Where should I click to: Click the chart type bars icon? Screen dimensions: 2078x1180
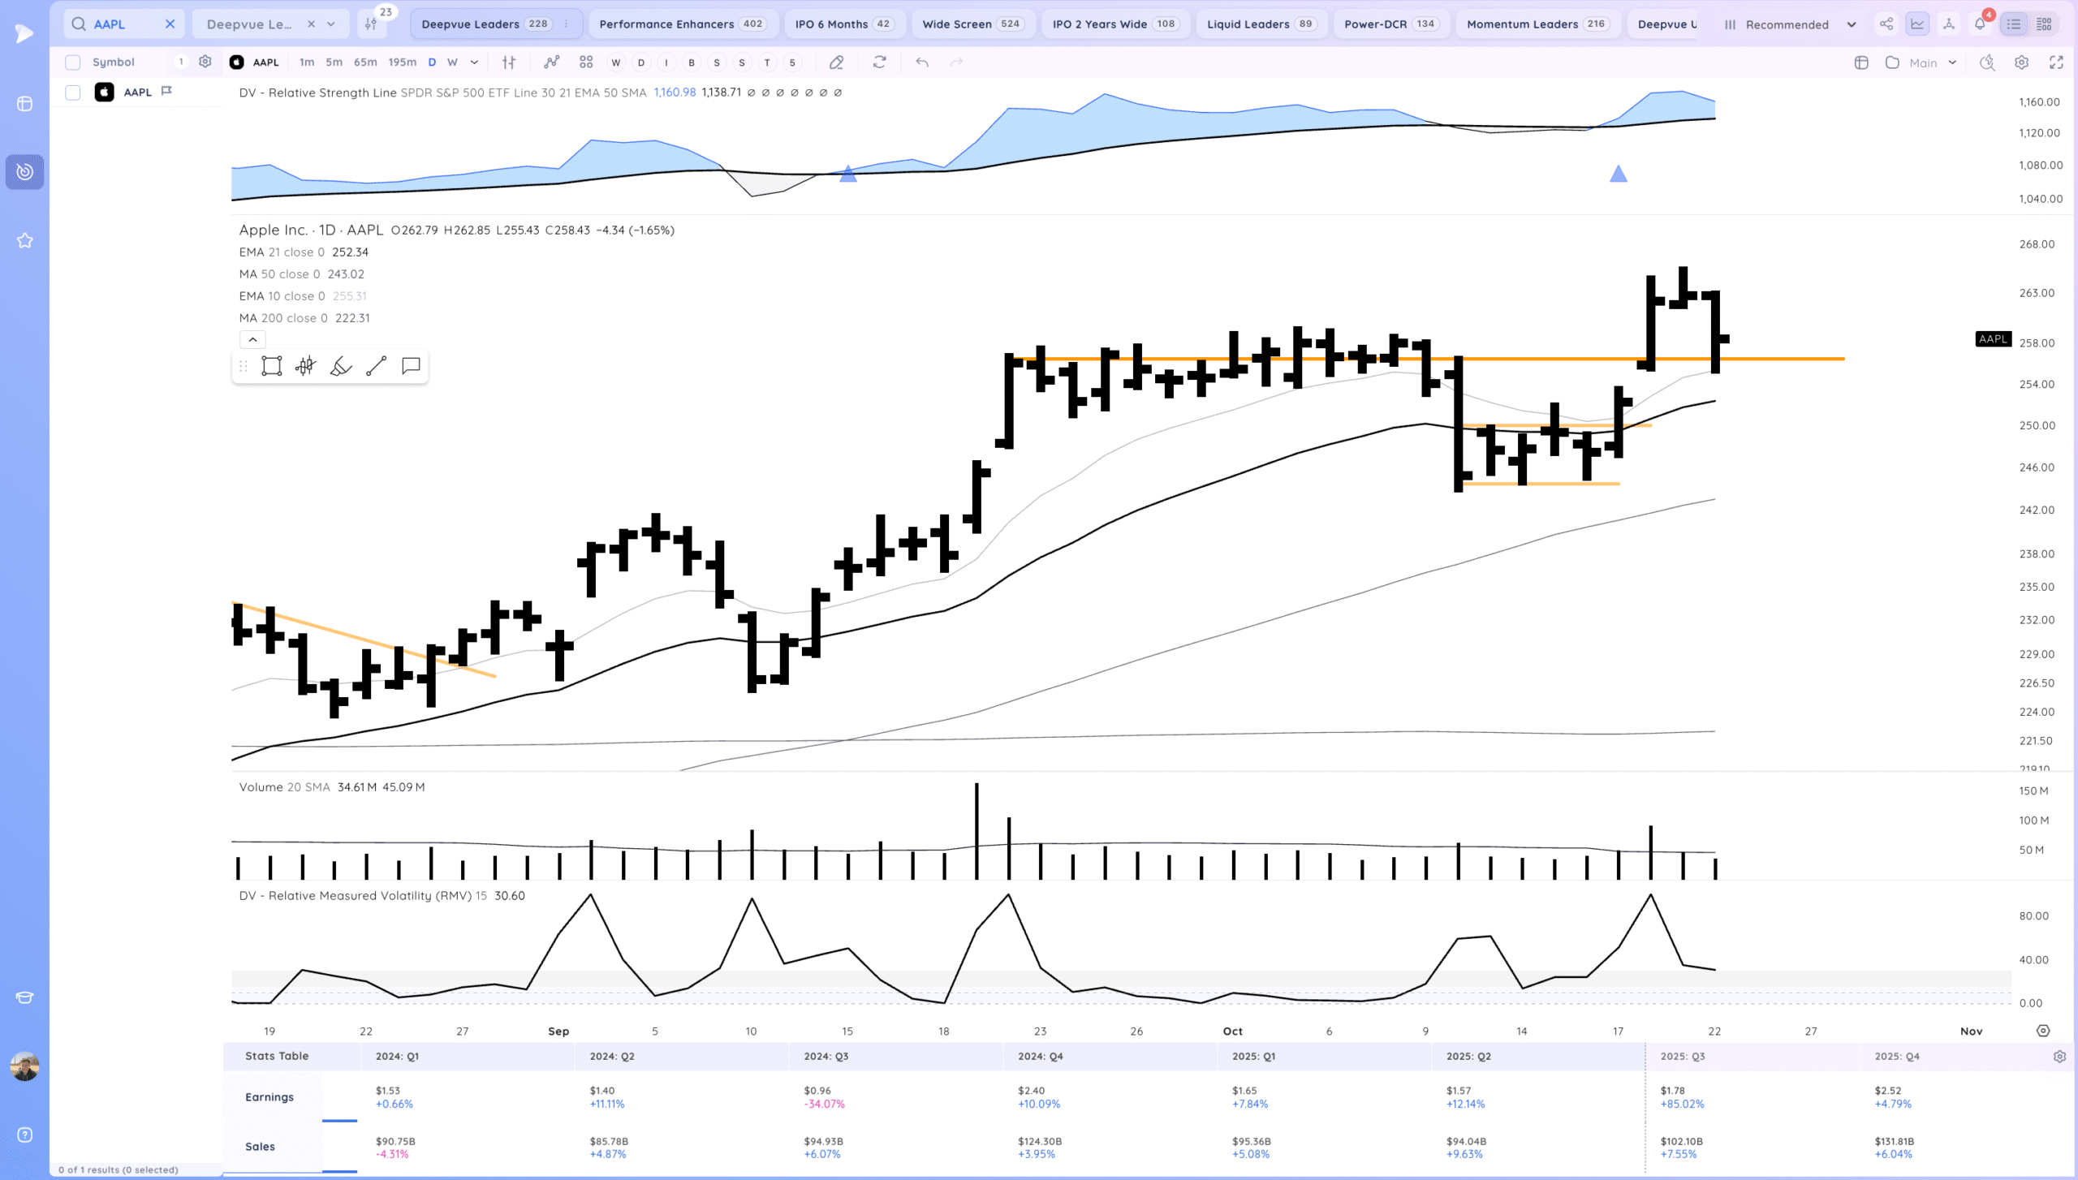(509, 62)
